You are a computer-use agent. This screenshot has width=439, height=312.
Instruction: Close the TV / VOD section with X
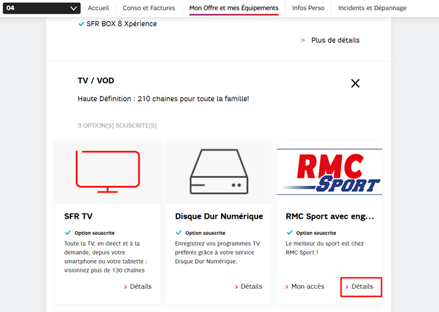(355, 83)
